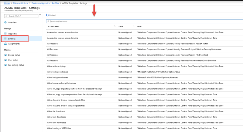This screenshot has width=243, height=132.
Task: Open Device status via its icon
Action: (x=5, y=55)
